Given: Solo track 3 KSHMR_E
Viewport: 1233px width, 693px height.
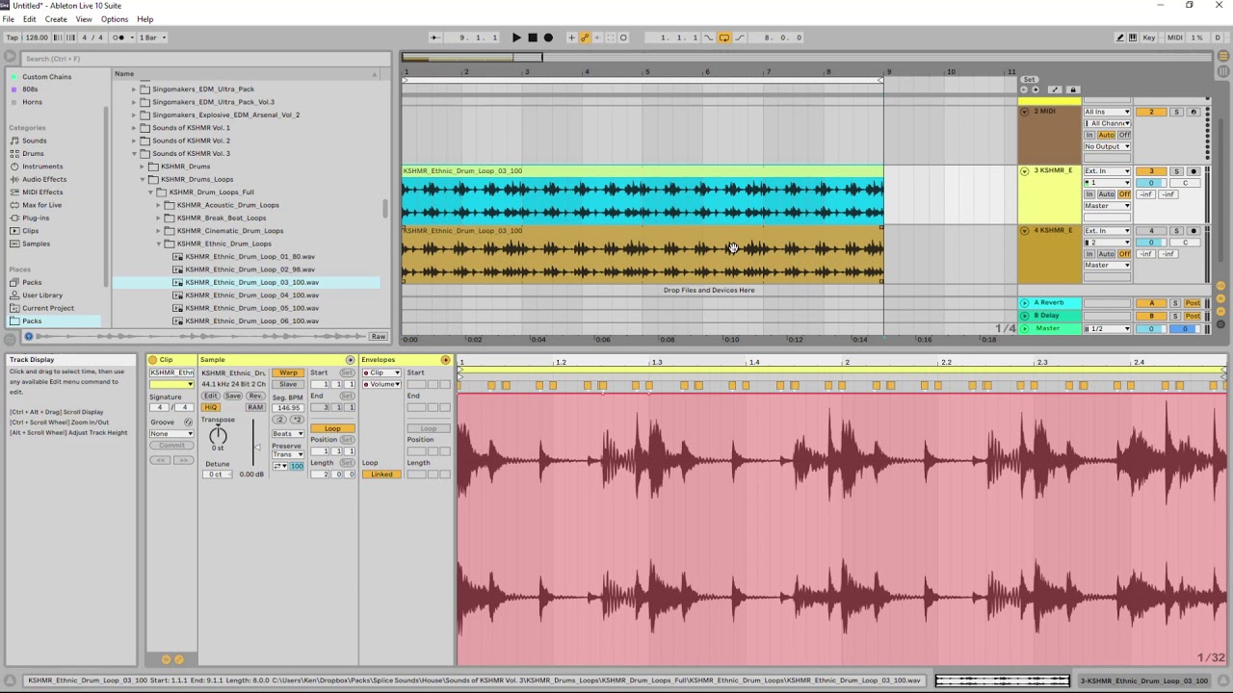Looking at the screenshot, I should 1176,171.
